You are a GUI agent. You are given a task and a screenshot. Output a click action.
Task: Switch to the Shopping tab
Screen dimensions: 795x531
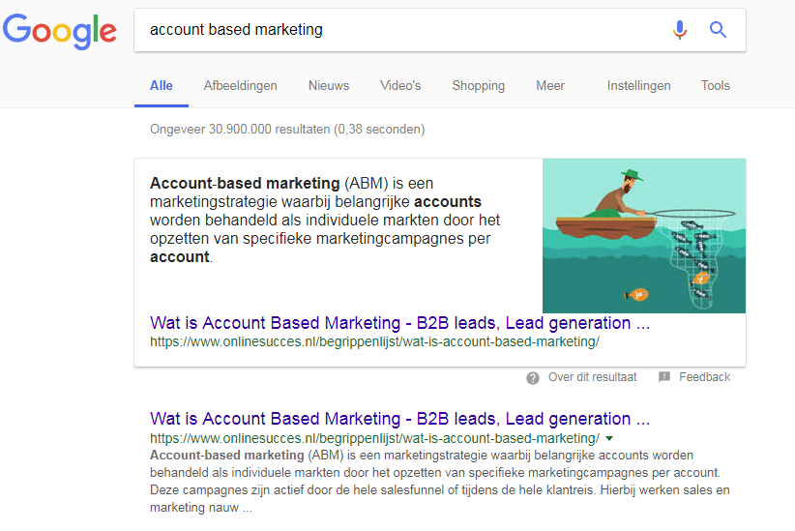(478, 86)
